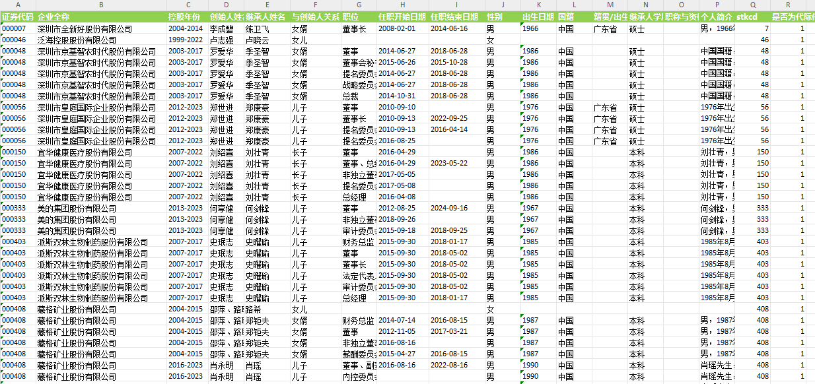This screenshot has height=384, width=815.
Task: Select the 1999-2022 holding years cell
Action: (x=188, y=40)
